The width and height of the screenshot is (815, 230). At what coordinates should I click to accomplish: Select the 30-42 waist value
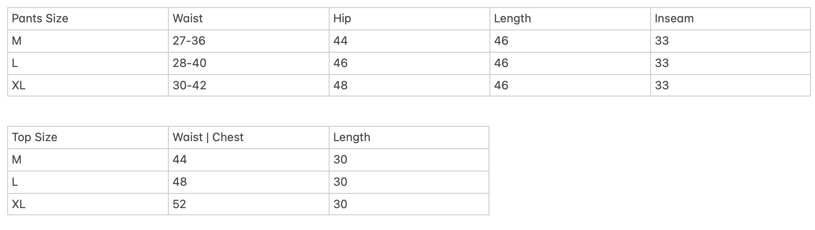point(189,86)
